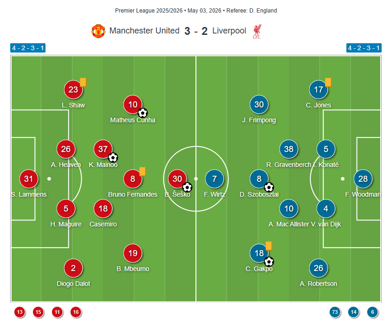Click Manchester United's 4-2-3-1 formation badge
This screenshot has height=324, width=390.
[x=28, y=48]
